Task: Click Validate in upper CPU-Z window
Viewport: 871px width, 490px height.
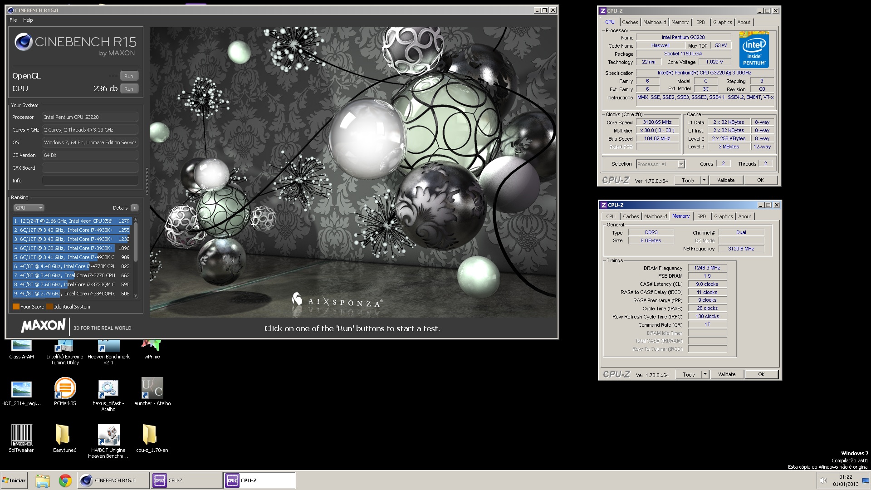Action: pos(726,180)
